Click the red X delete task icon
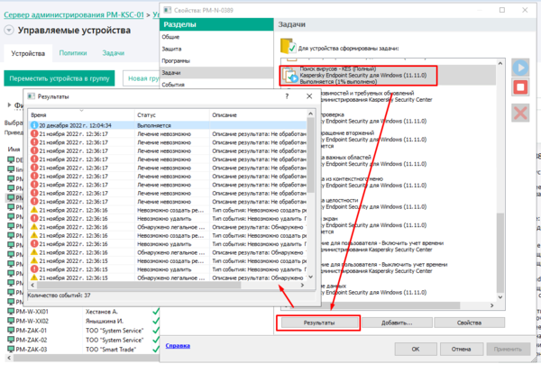 coord(520,114)
